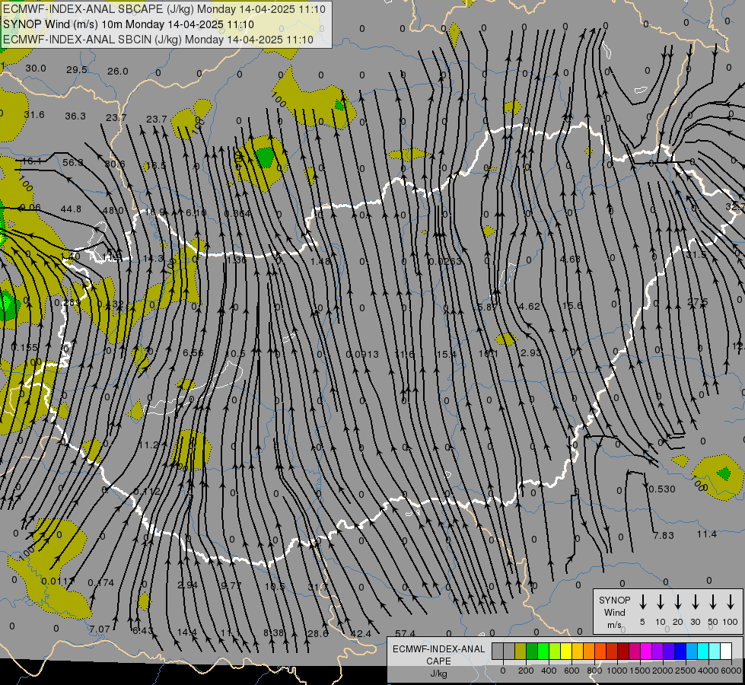This screenshot has width=745, height=685.
Task: Click the map value 8.38
Action: pos(274,632)
